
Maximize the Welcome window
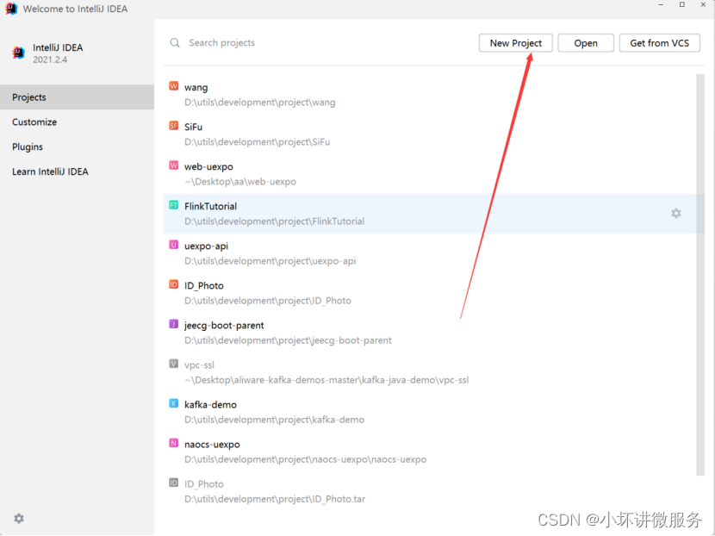point(681,4)
